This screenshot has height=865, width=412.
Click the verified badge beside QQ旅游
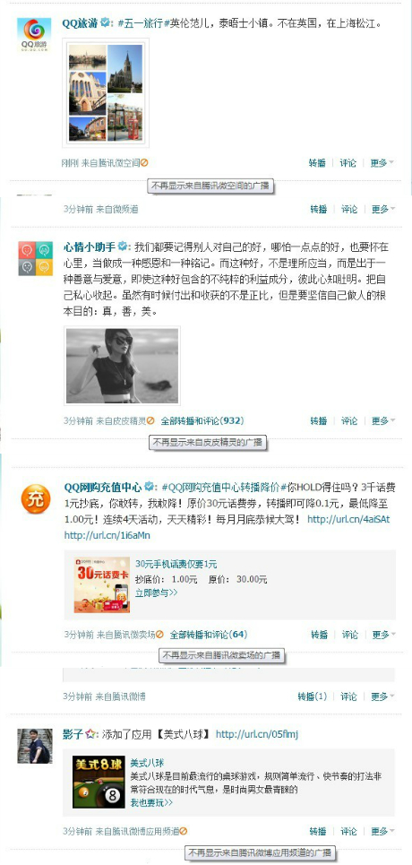104,23
